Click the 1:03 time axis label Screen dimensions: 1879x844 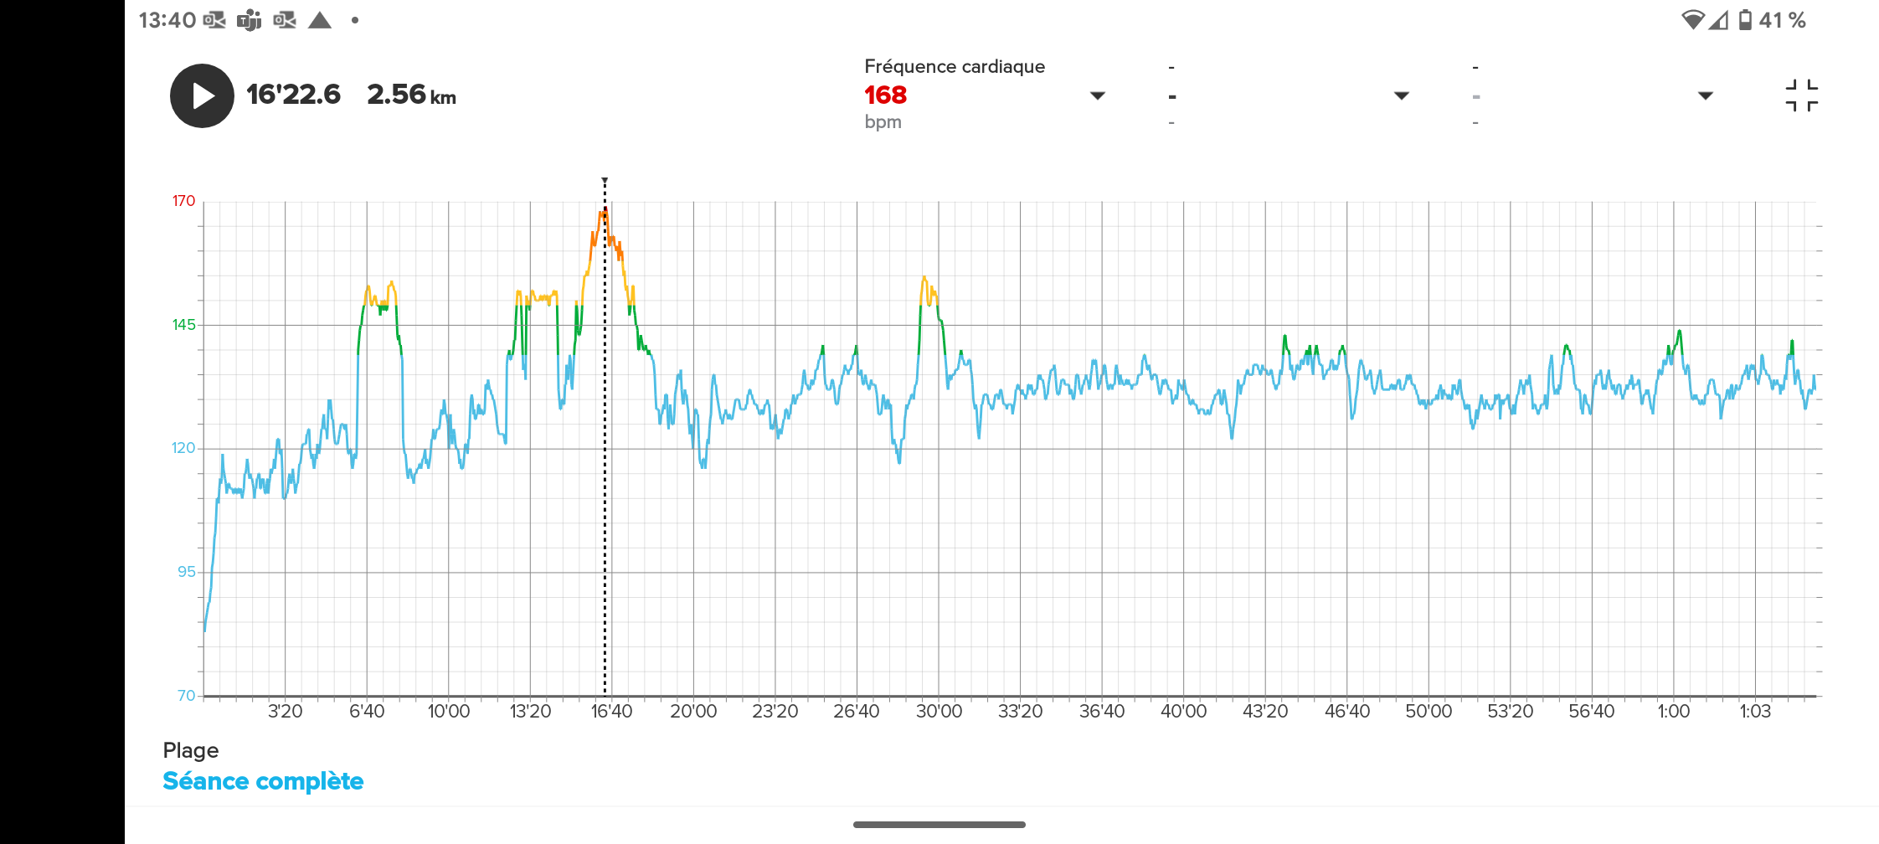tap(1755, 712)
